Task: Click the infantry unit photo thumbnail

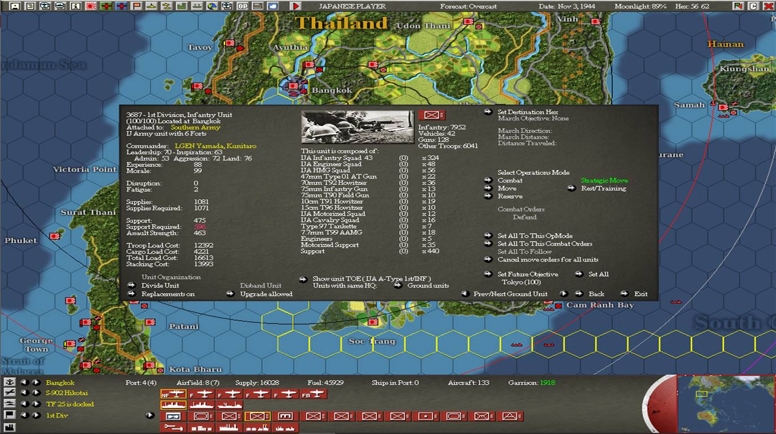Action: [358, 127]
